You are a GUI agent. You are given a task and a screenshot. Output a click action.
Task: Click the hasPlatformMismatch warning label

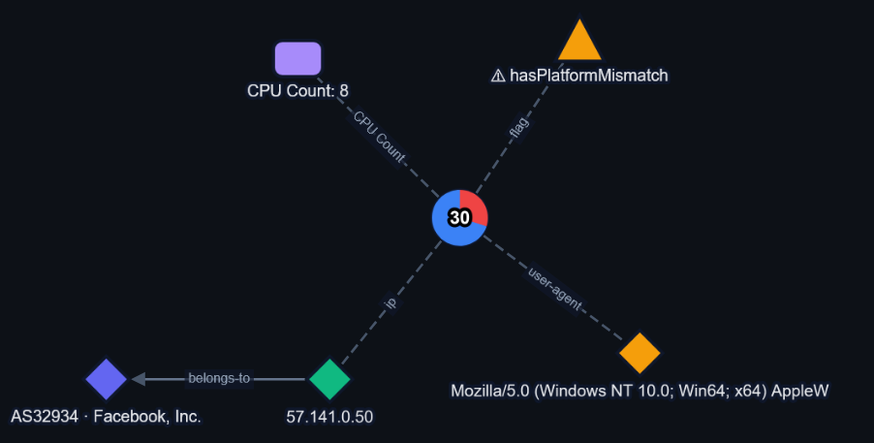click(579, 76)
